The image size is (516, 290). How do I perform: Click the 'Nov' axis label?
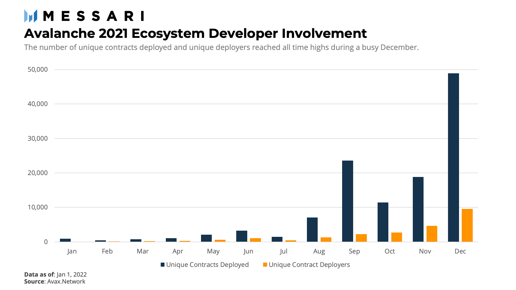tap(425, 251)
